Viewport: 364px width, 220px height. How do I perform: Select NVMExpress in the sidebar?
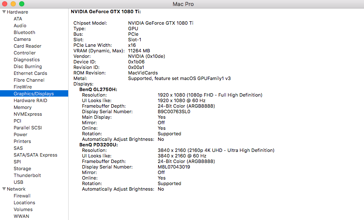[x=28, y=114]
